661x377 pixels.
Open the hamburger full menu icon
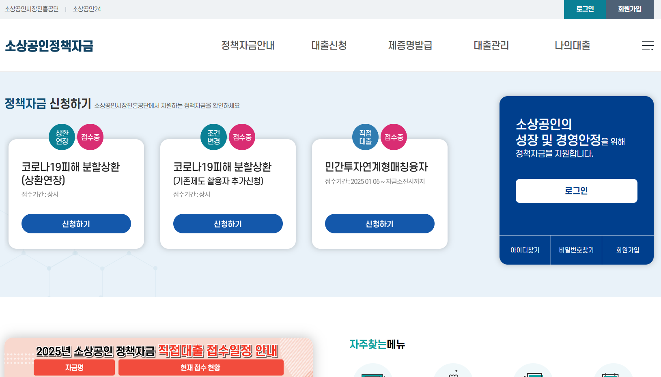[x=648, y=45]
